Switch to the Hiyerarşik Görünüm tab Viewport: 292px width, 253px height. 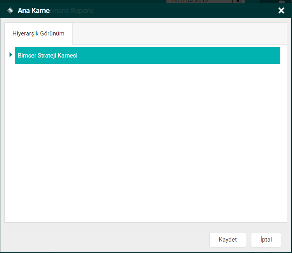point(38,33)
